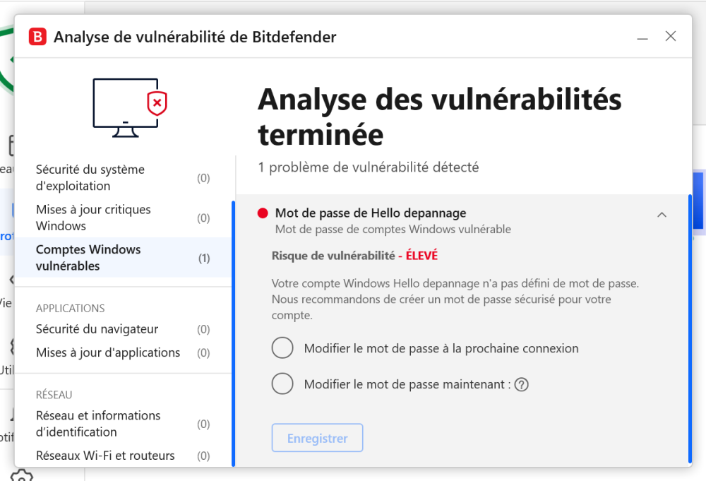Image resolution: width=706 pixels, height=481 pixels.
Task: Minimize the Bitdefender vulnerability window
Action: click(642, 37)
